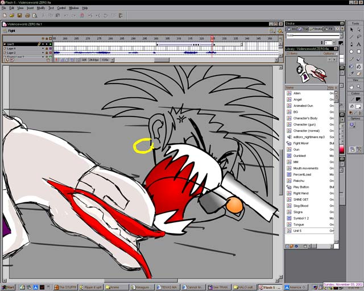Screen dimensions: 364x291
Task: Click the Print toolbar icon
Action: [x=27, y=15]
